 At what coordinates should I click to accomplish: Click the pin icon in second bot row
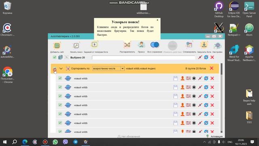[200, 87]
